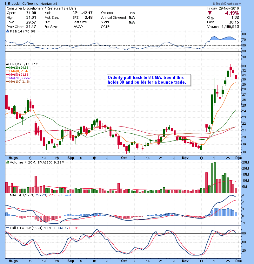Select the MA(20) 24.33 legend entry

tap(17, 67)
